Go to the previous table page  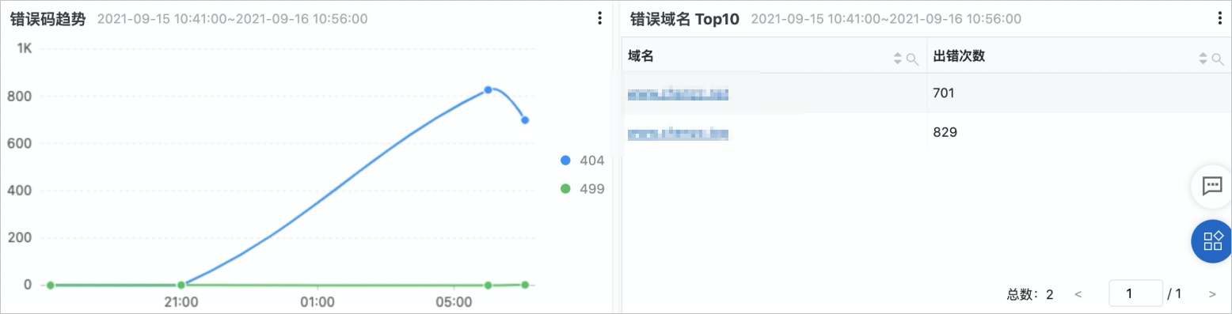click(1078, 294)
